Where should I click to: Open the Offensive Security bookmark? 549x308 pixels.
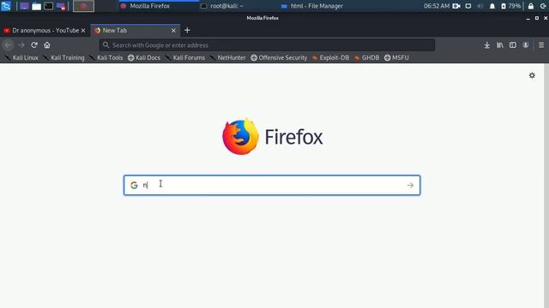279,57
